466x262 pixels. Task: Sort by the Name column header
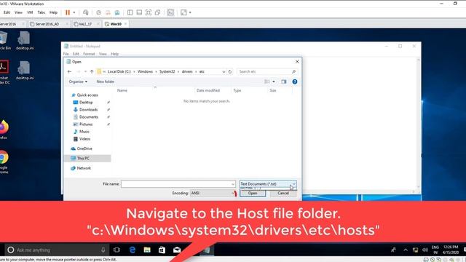point(122,90)
